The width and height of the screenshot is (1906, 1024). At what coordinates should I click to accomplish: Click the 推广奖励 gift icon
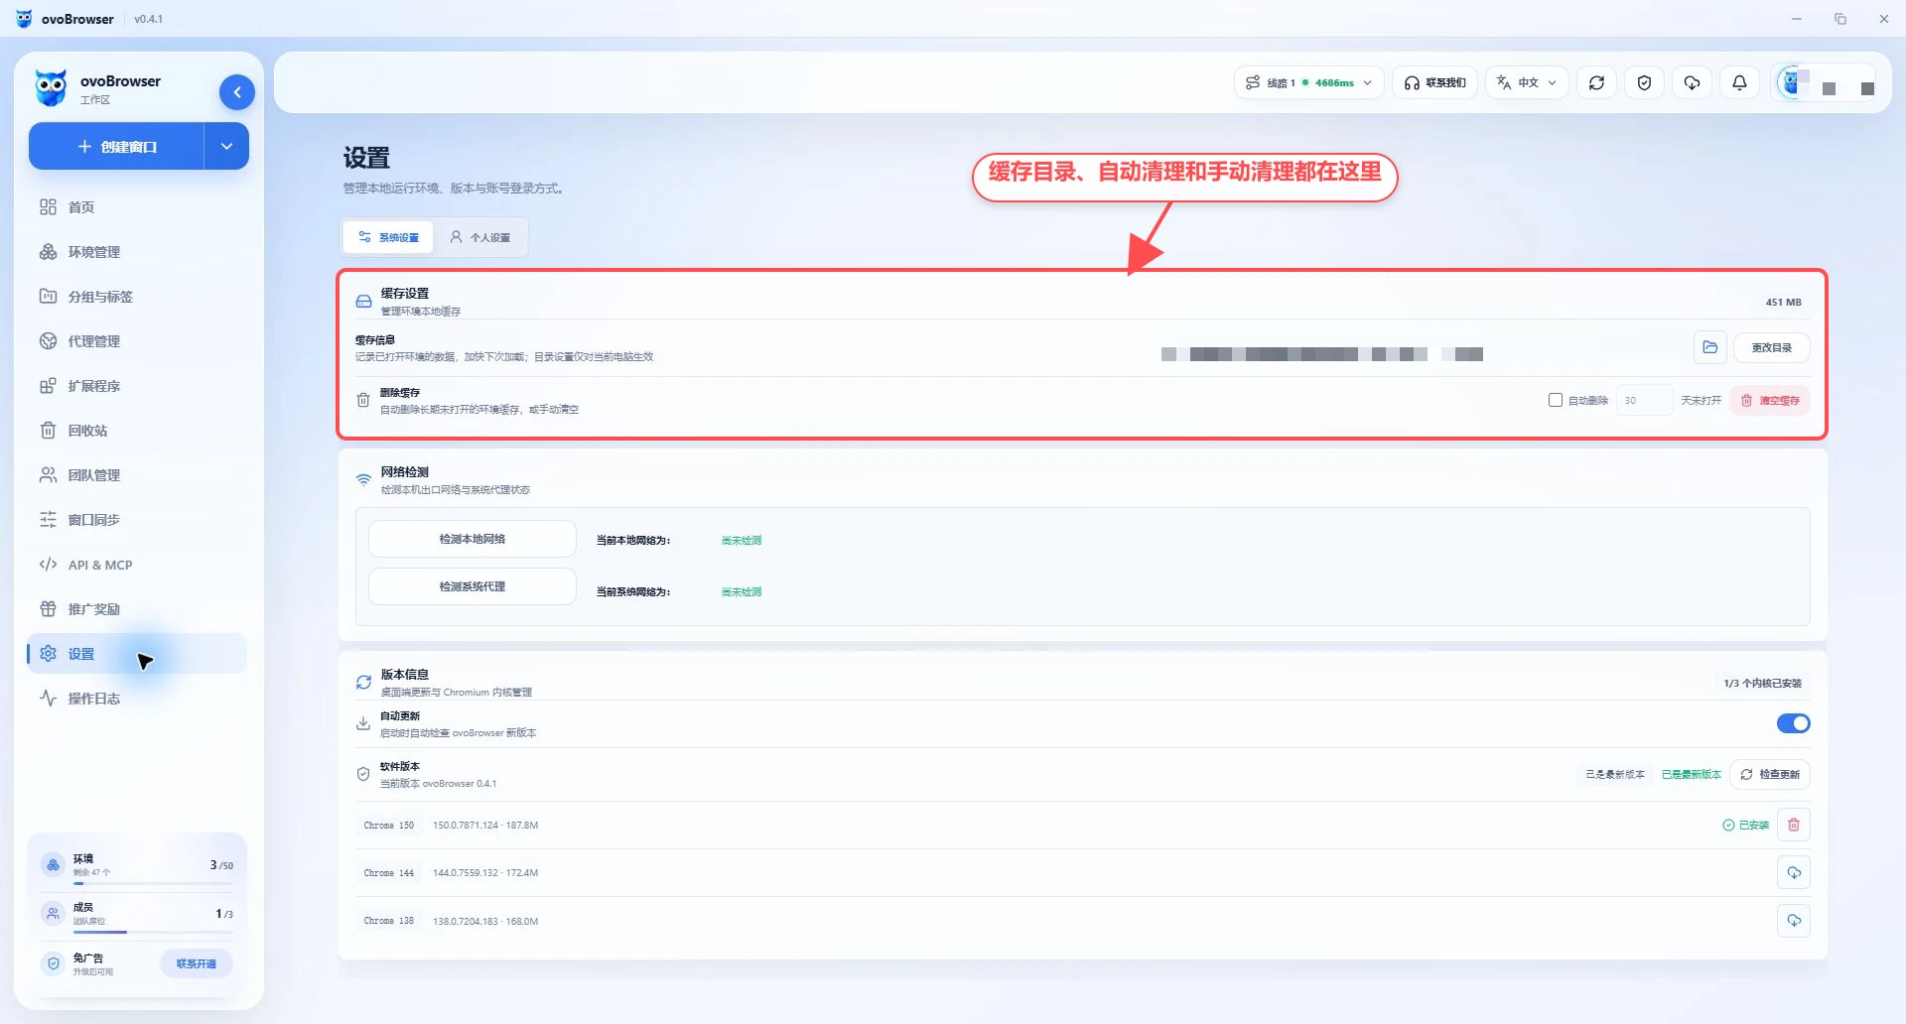pos(48,609)
